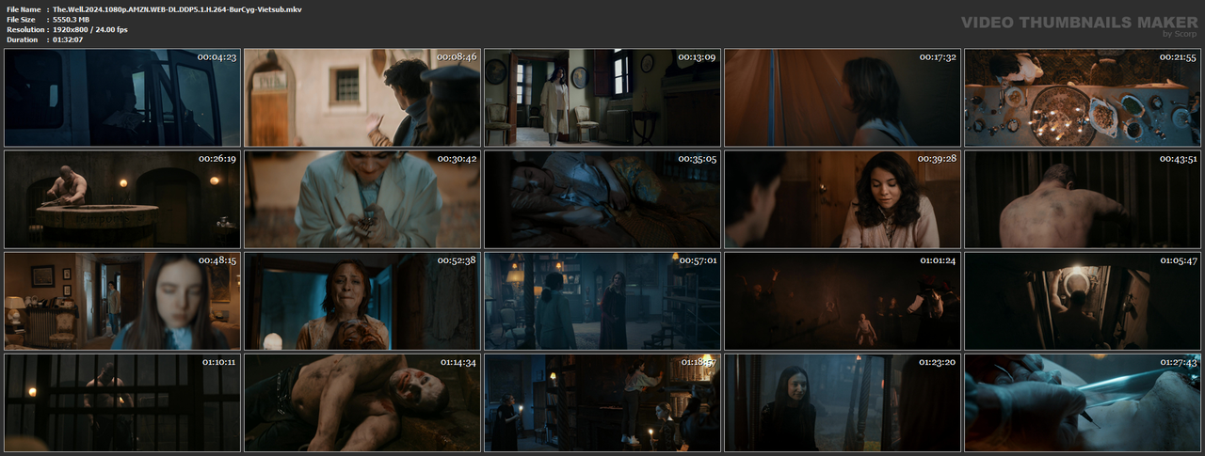1205x456 pixels.
Task: Select the thumbnail at 00:30:42
Action: pos(362,199)
